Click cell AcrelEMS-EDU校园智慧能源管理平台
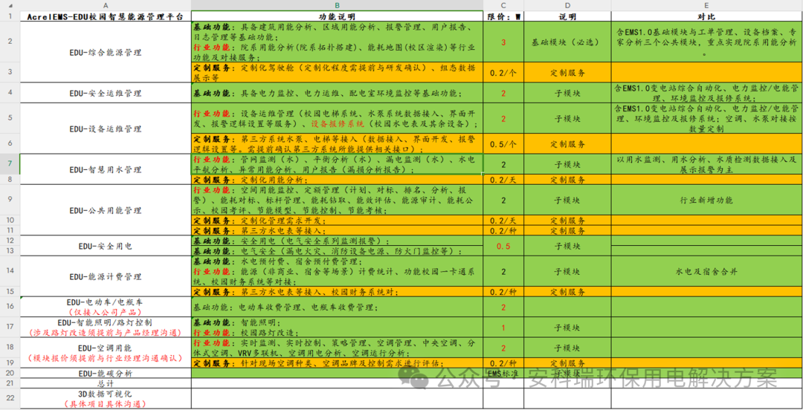The height and width of the screenshot is (410, 803). pyautogui.click(x=106, y=16)
